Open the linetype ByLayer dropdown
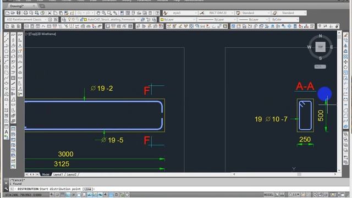This screenshot has height=198, width=352. 217,20
